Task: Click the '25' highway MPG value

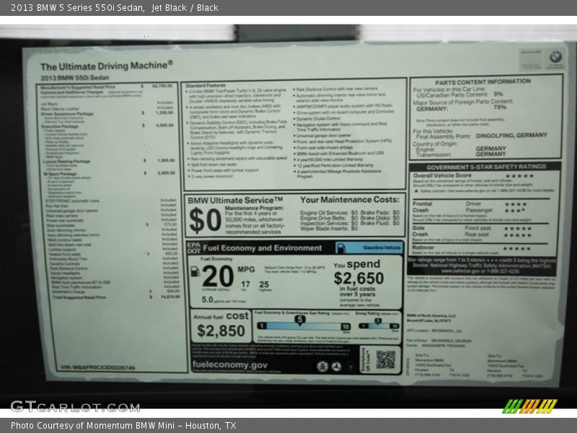Action: [x=264, y=284]
